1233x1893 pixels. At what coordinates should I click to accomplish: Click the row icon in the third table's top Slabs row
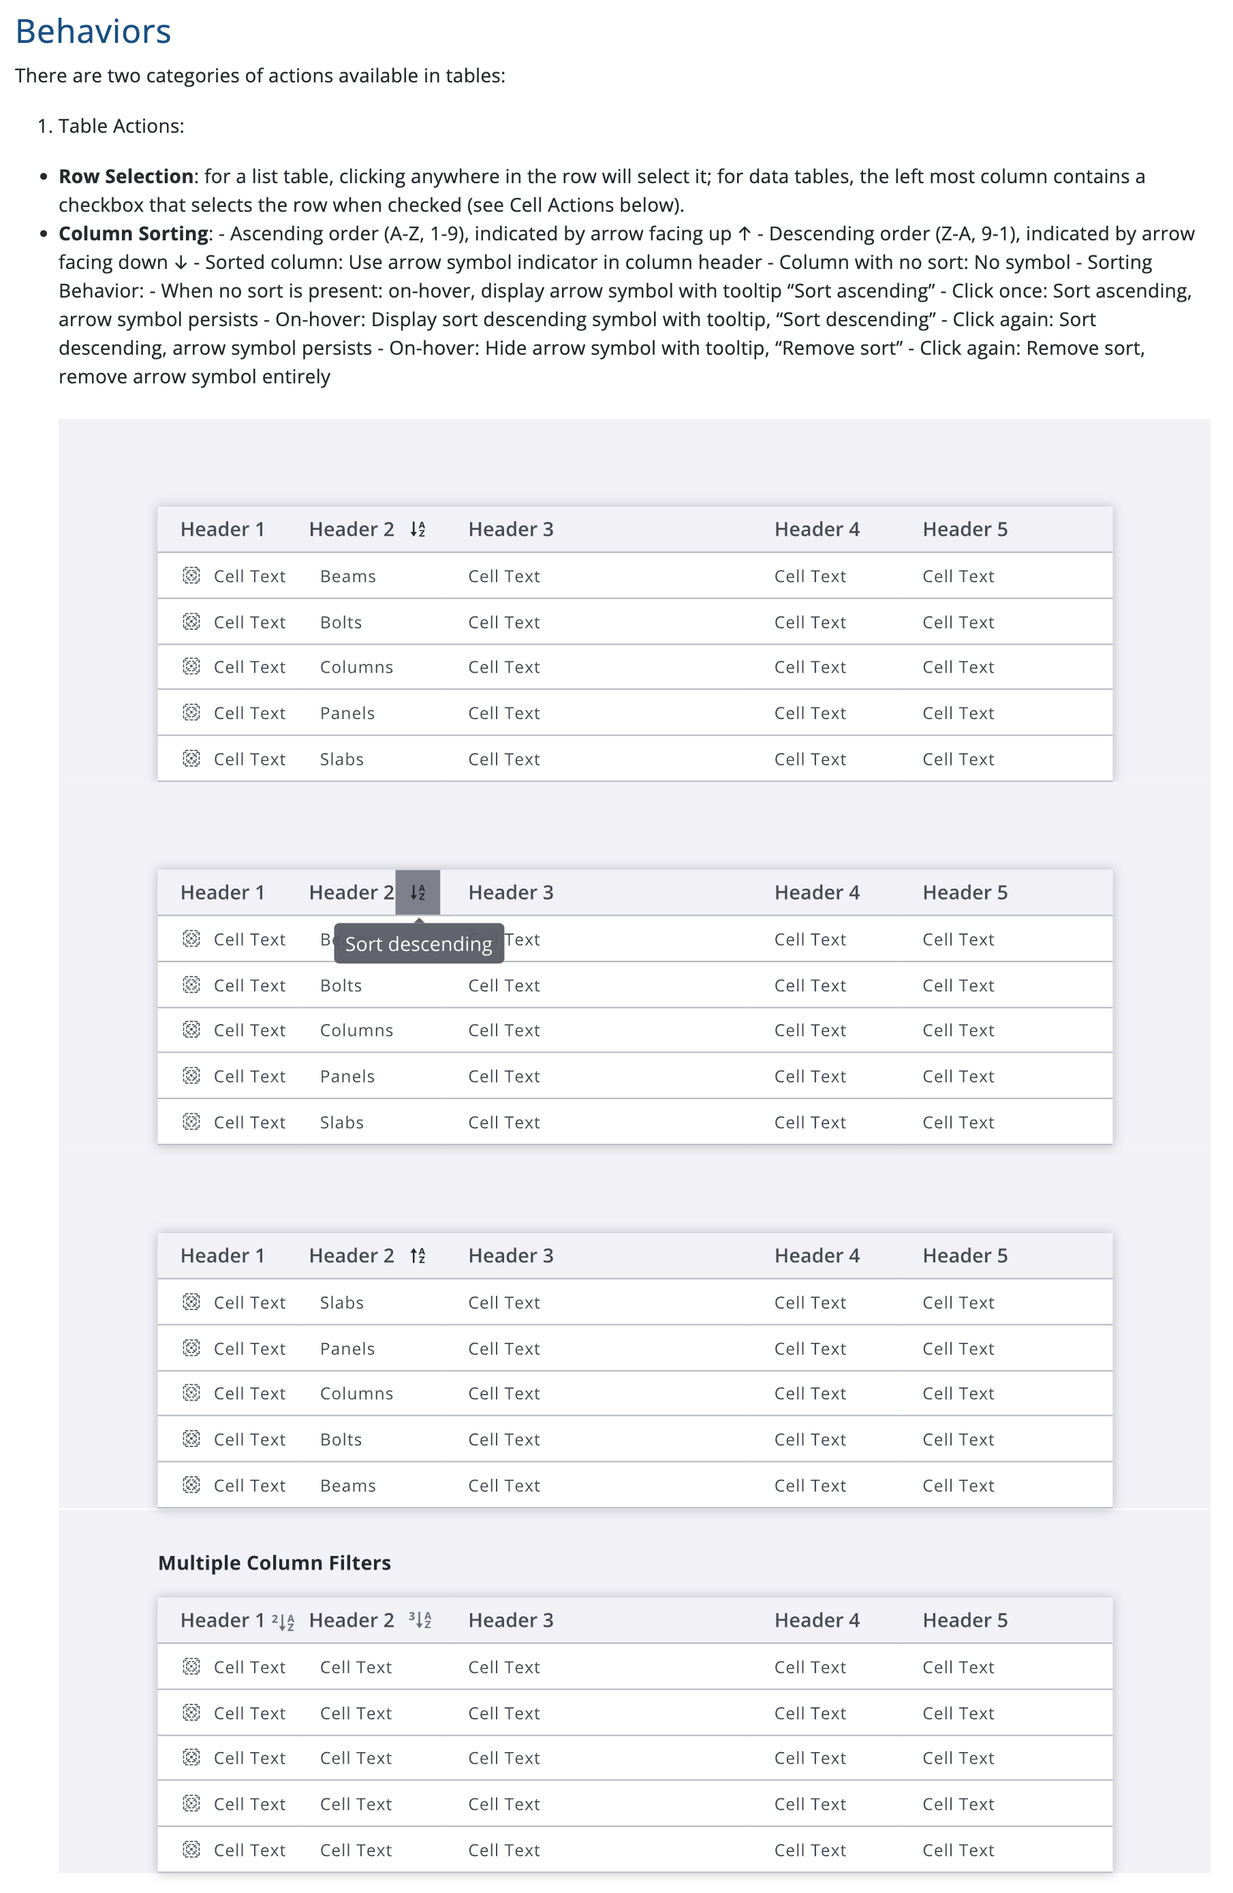(x=191, y=1302)
